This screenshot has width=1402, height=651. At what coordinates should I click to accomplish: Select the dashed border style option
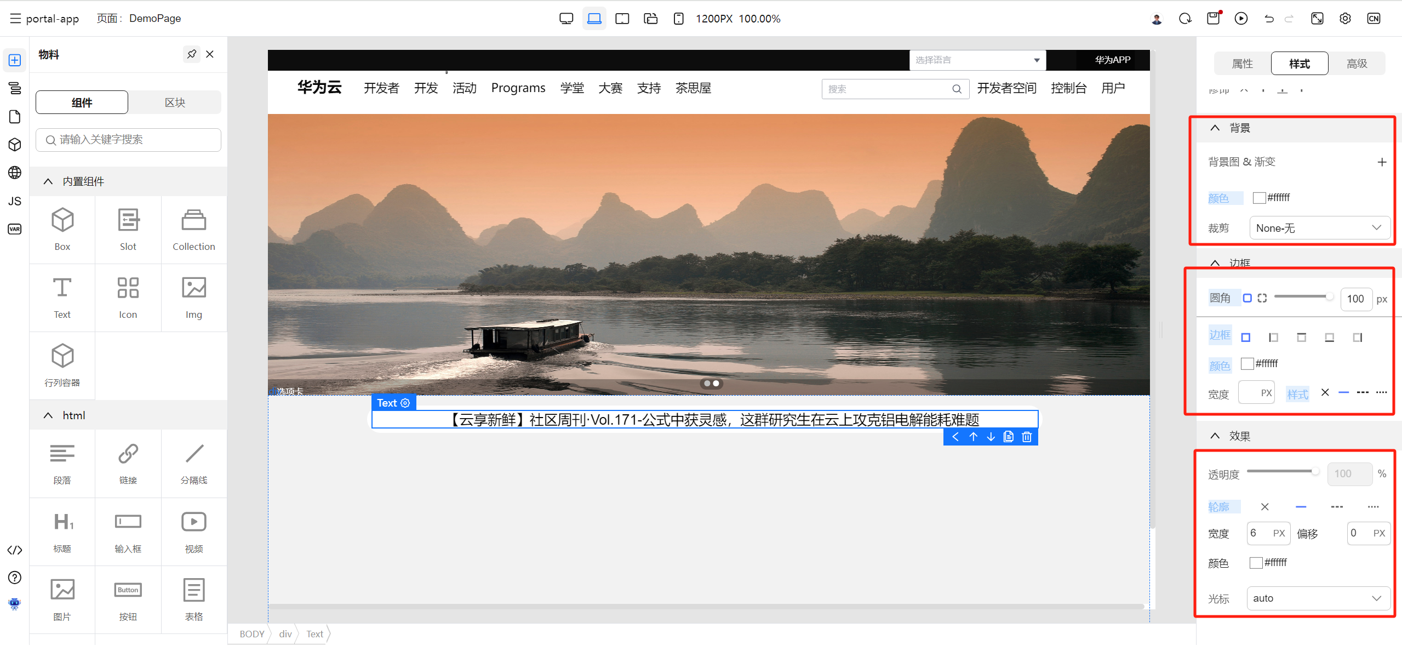[1362, 392]
